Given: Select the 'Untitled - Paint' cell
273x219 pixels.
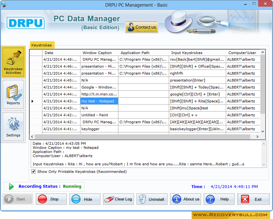Looking at the screenshot, I should click(x=99, y=115).
